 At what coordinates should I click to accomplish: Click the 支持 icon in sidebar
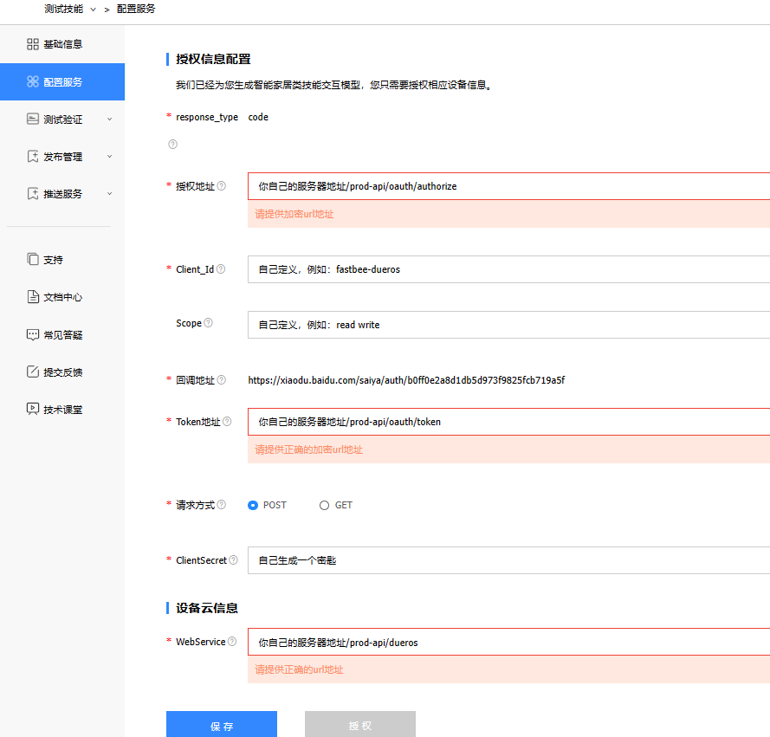pyautogui.click(x=33, y=259)
